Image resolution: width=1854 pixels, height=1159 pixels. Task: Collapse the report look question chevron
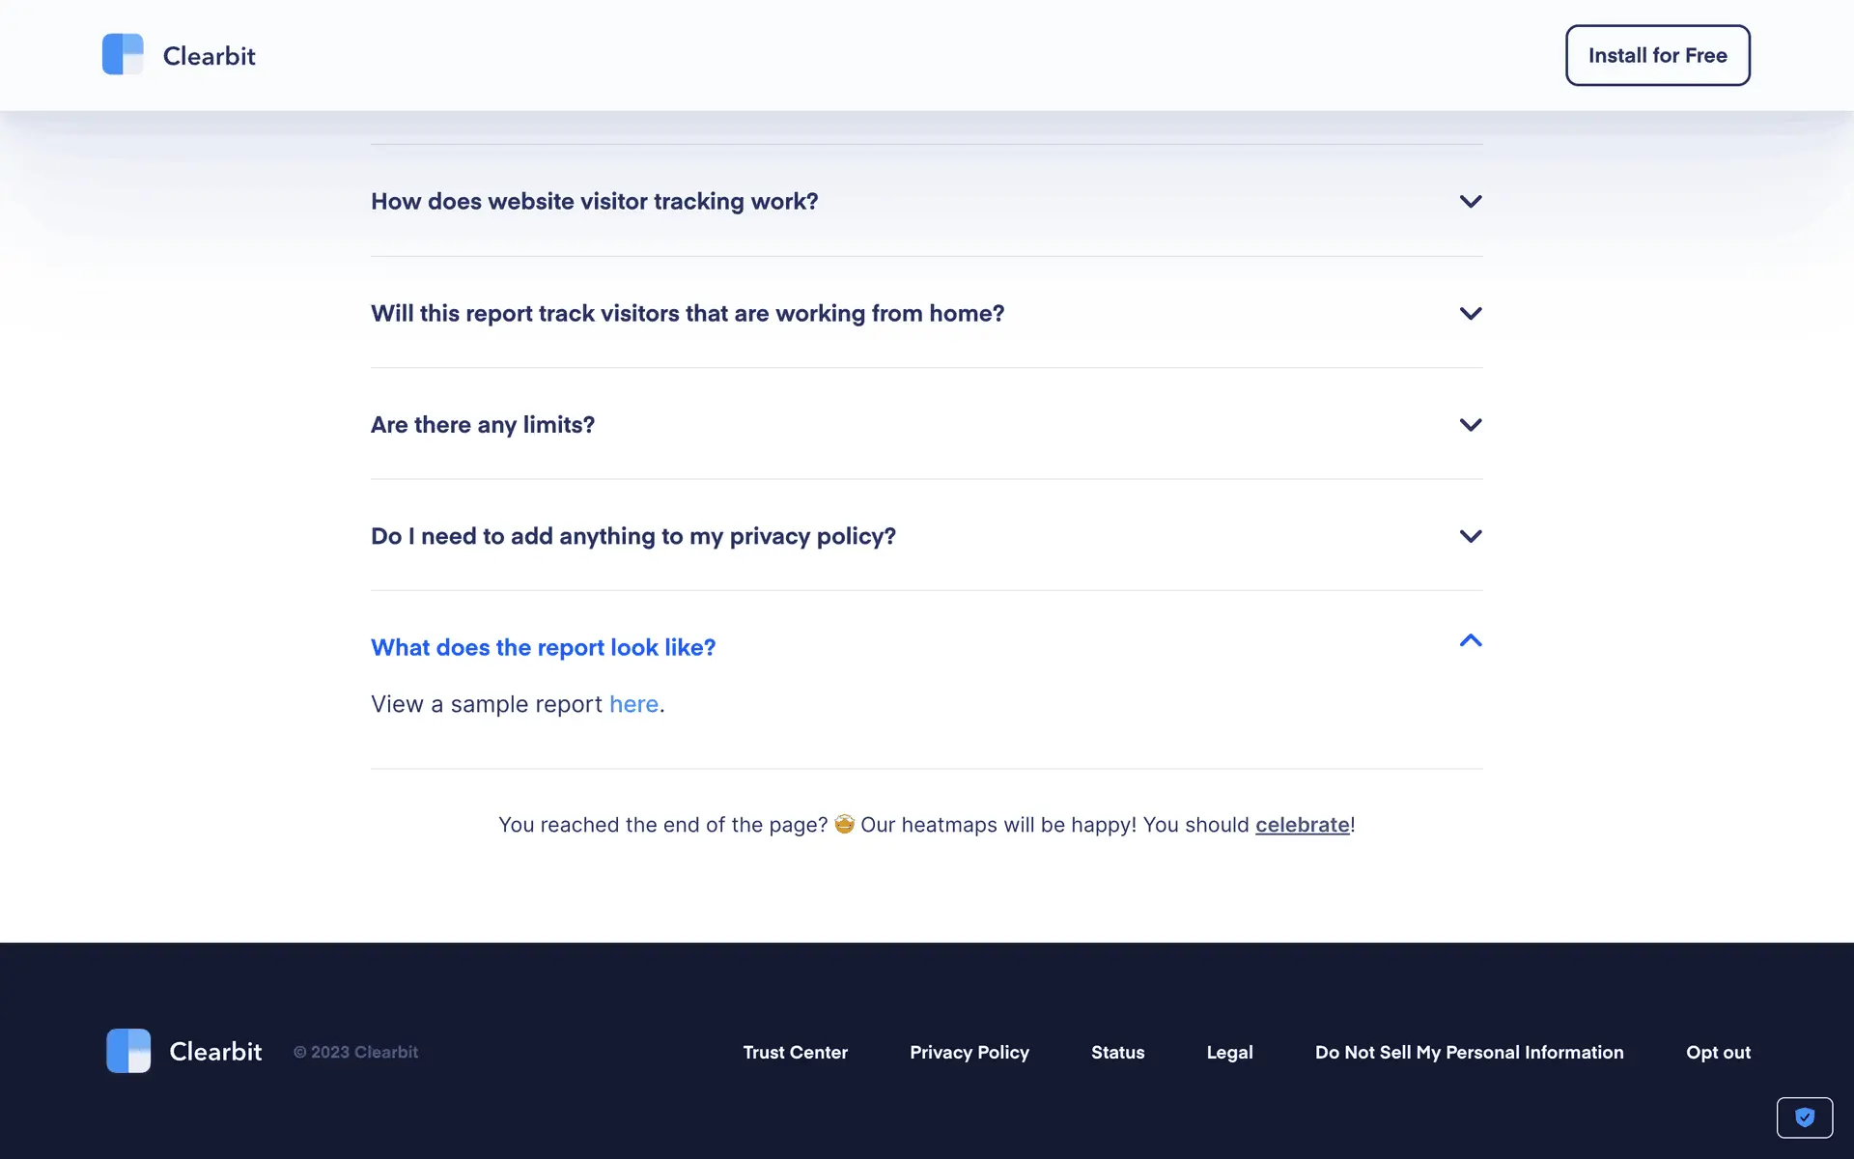pos(1470,641)
